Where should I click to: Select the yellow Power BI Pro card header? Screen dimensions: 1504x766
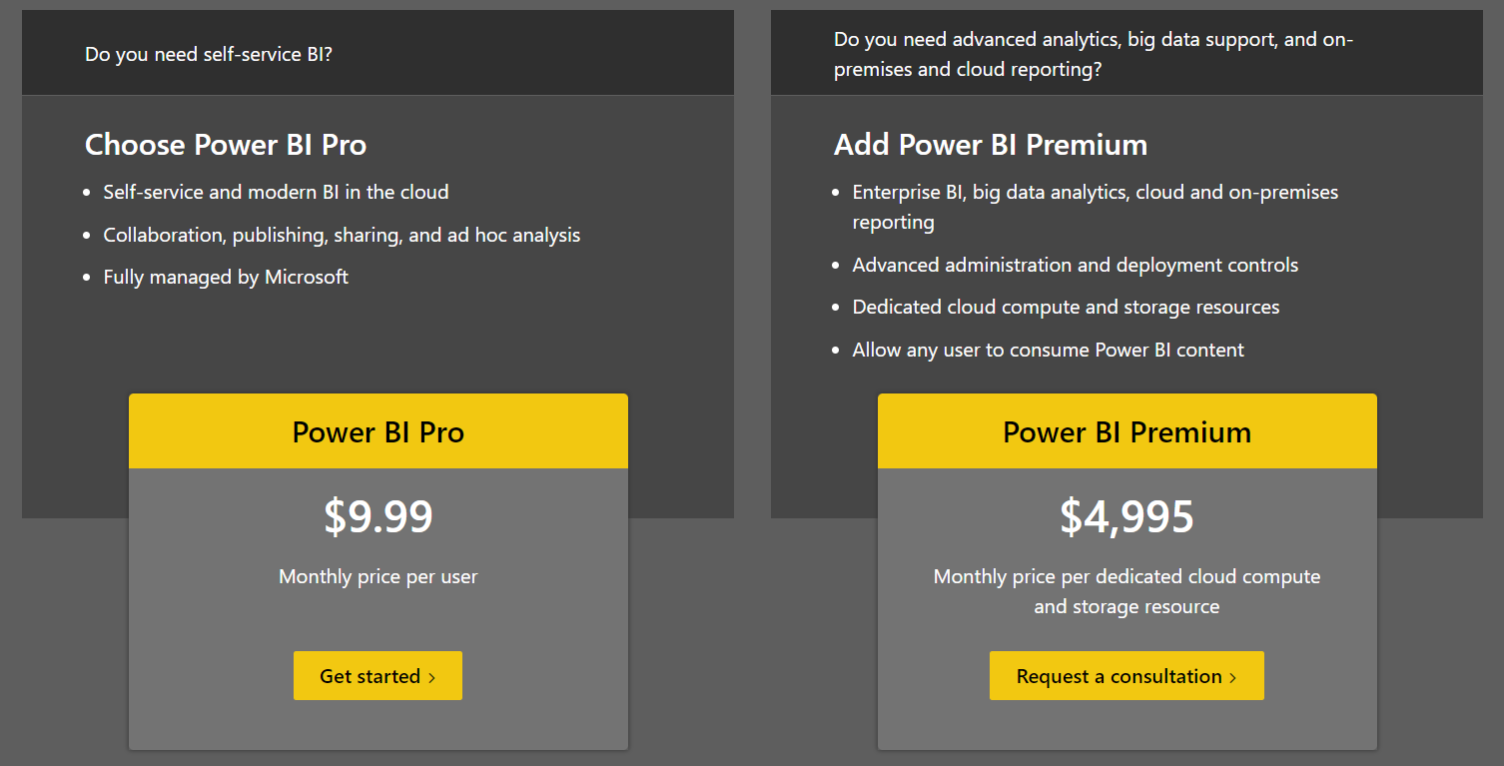(x=377, y=431)
